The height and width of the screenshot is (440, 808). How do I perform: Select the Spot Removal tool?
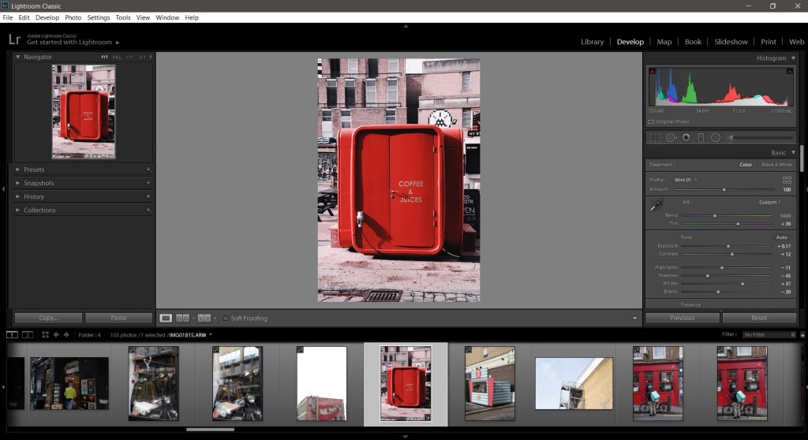click(x=671, y=137)
